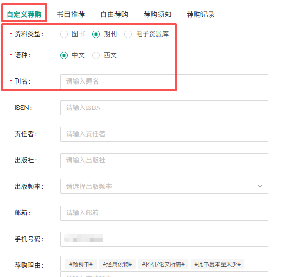Go to the 自由荐购 tab

pyautogui.click(x=114, y=15)
